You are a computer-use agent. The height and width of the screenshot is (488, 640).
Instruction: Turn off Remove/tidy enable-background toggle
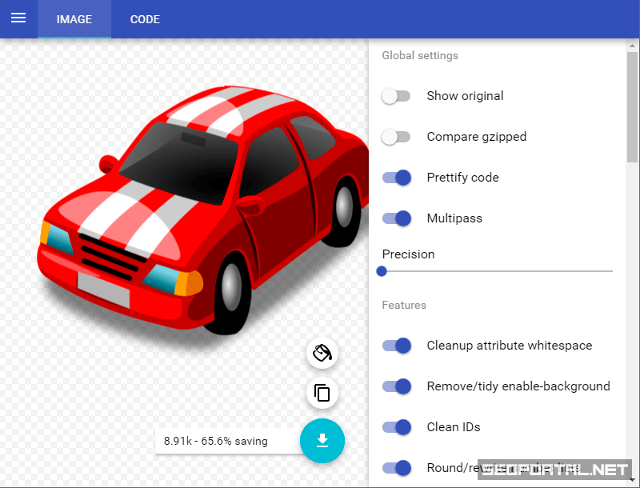click(397, 386)
